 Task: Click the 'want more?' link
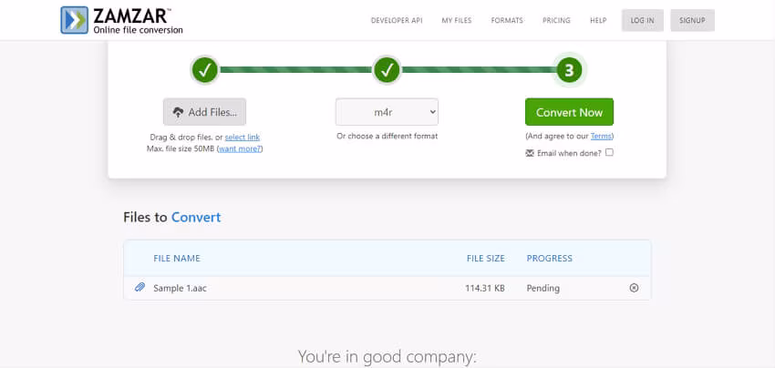[240, 148]
